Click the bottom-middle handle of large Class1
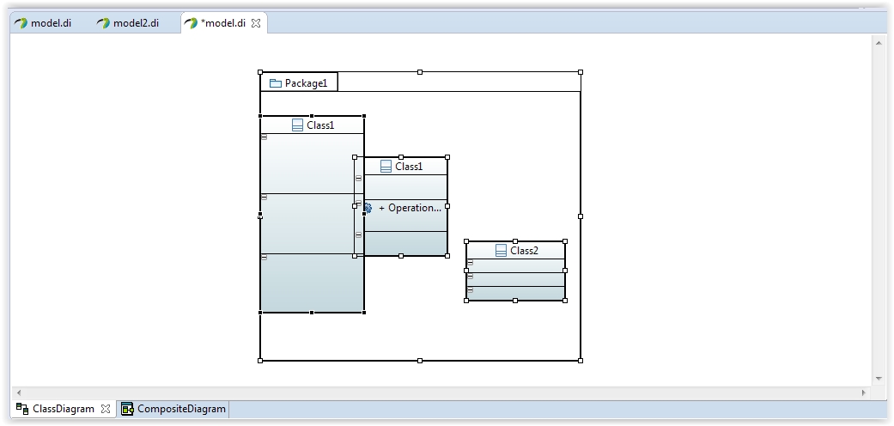This screenshot has width=894, height=426. click(x=312, y=313)
